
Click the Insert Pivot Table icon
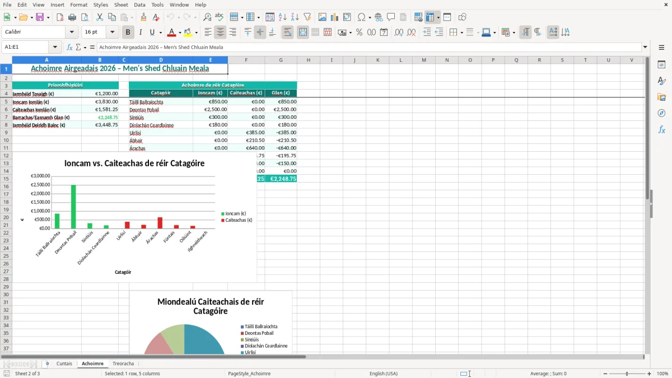click(347, 17)
